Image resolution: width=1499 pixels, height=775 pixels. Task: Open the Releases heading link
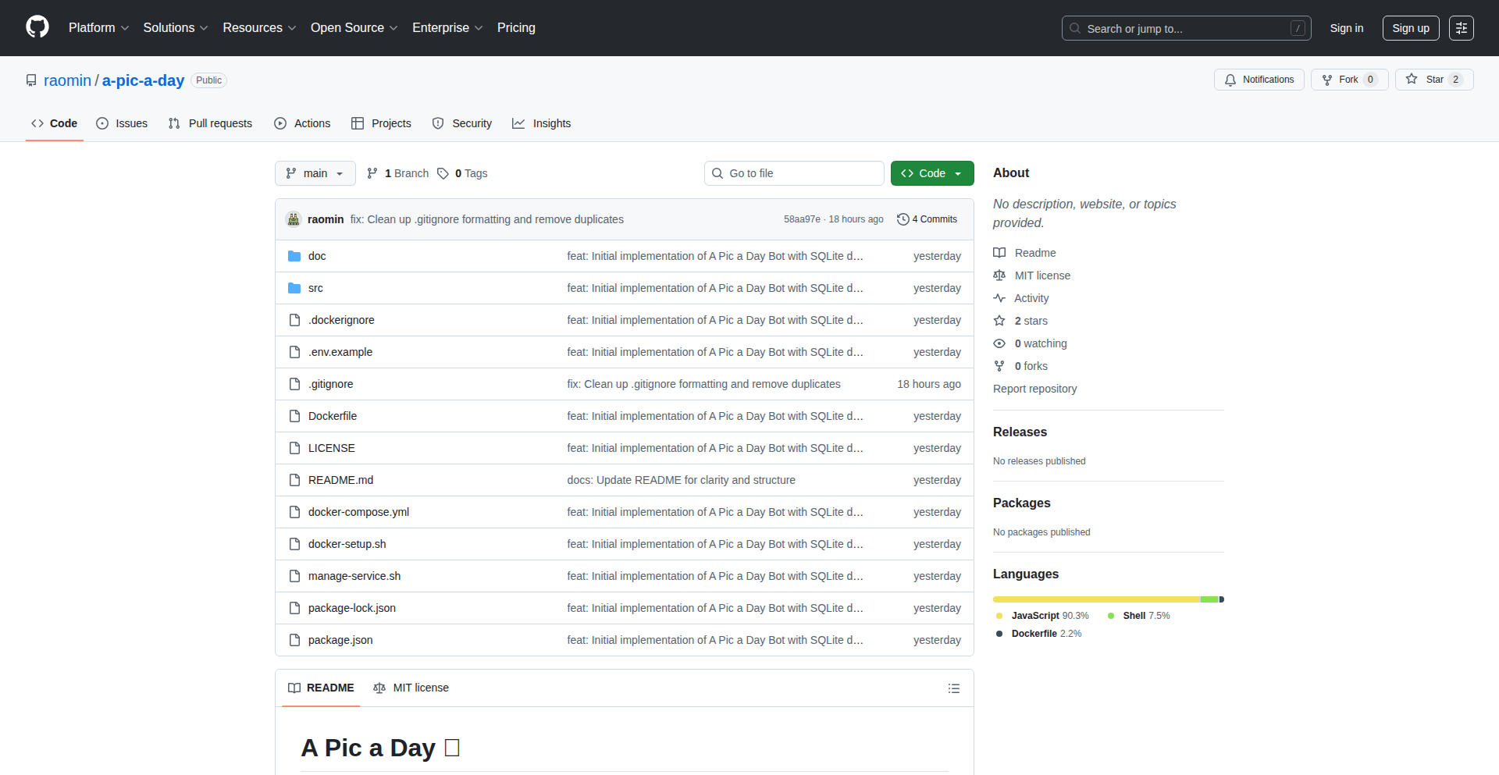tap(1020, 432)
